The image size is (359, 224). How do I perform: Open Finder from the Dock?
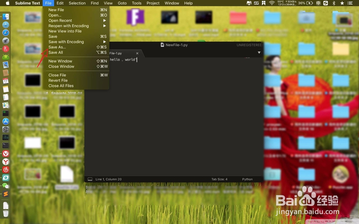coord(5,16)
